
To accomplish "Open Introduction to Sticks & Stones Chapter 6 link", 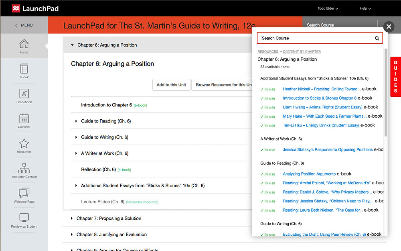I will click(x=320, y=98).
